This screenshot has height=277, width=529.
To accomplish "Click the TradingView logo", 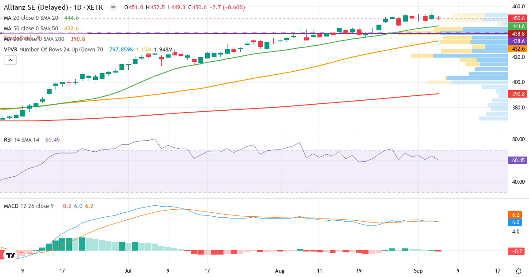I will (11, 255).
